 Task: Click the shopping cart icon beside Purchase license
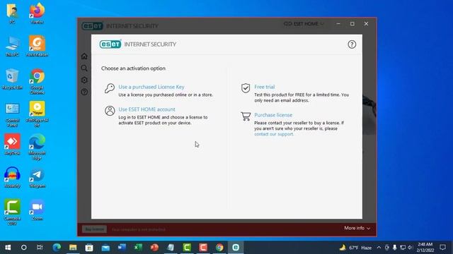[246, 116]
